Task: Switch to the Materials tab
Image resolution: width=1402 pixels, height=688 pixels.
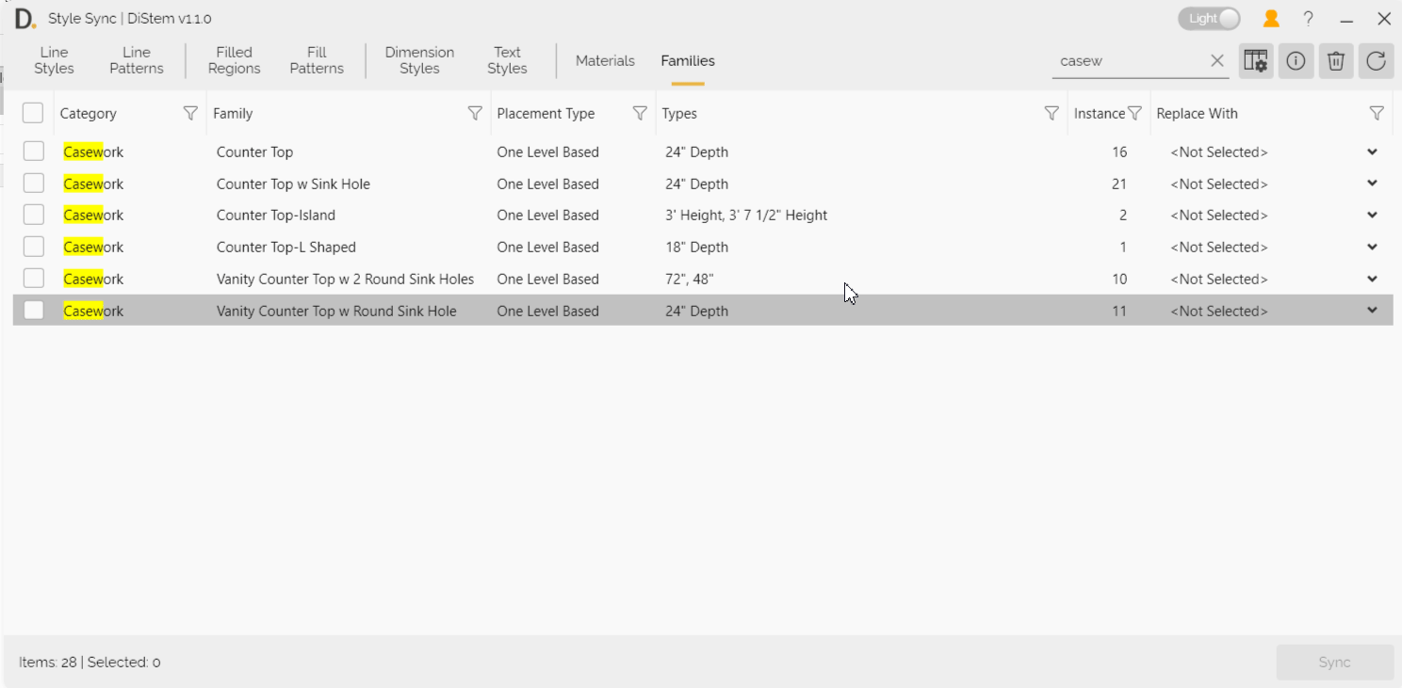Action: (x=605, y=60)
